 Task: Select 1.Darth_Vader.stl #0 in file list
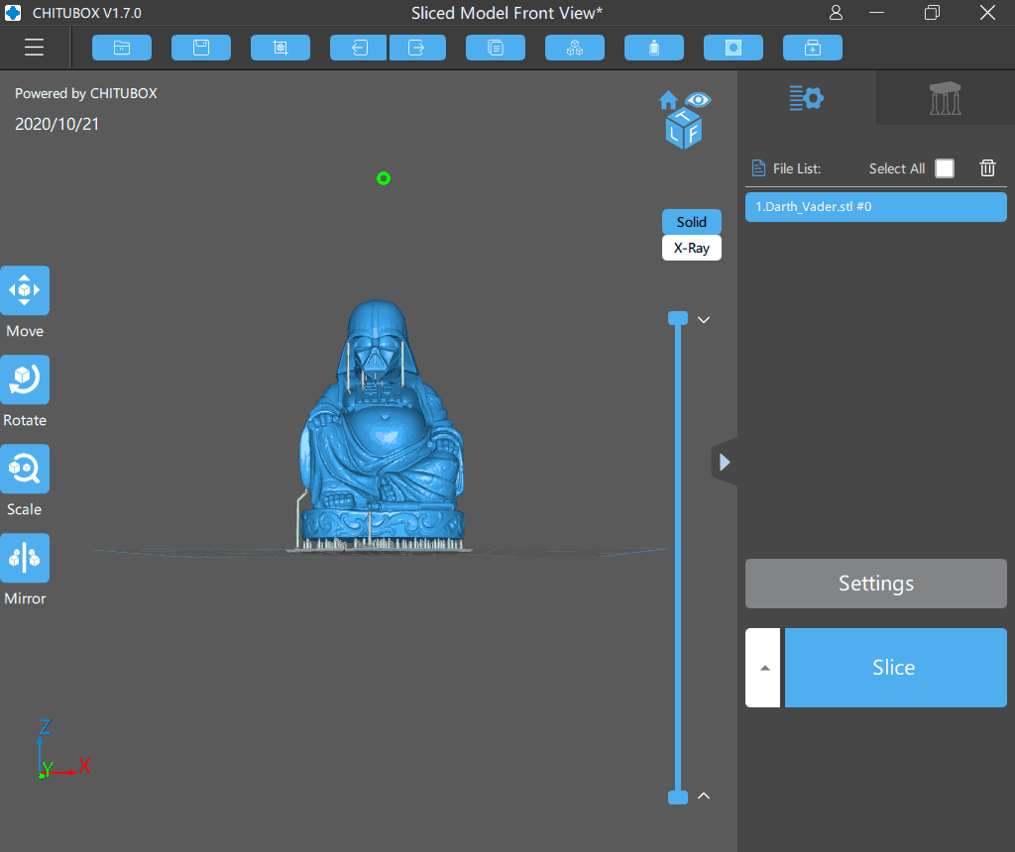(x=876, y=207)
